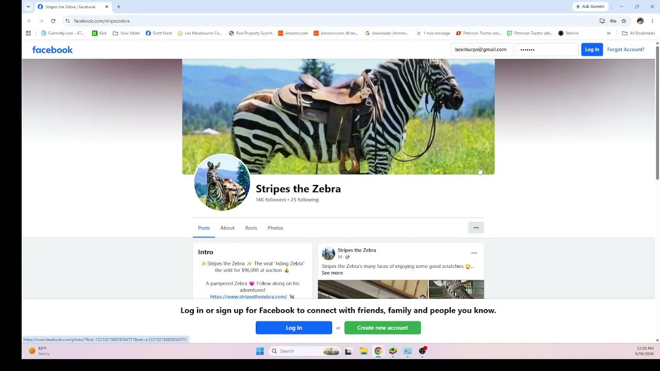Screen dimensions: 660x371
Task: Click the install app icon in address bar
Action: point(602,21)
